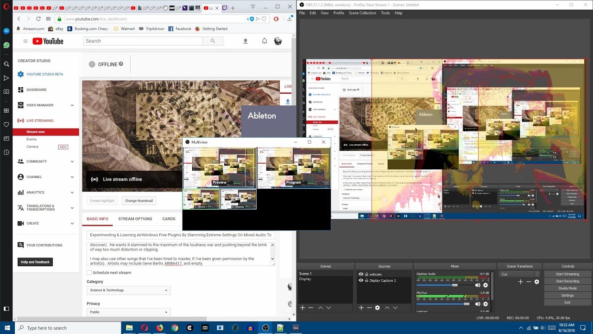Open the Privacy dropdown set to Public

(129, 312)
